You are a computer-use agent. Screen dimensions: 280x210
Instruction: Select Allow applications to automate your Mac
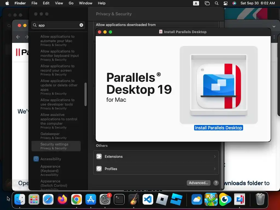point(57,41)
